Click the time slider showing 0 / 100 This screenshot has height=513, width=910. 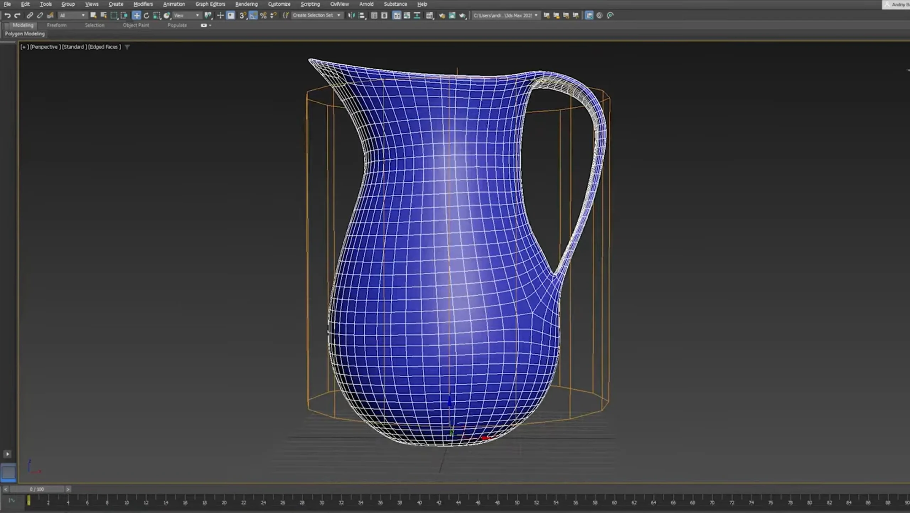coord(37,489)
